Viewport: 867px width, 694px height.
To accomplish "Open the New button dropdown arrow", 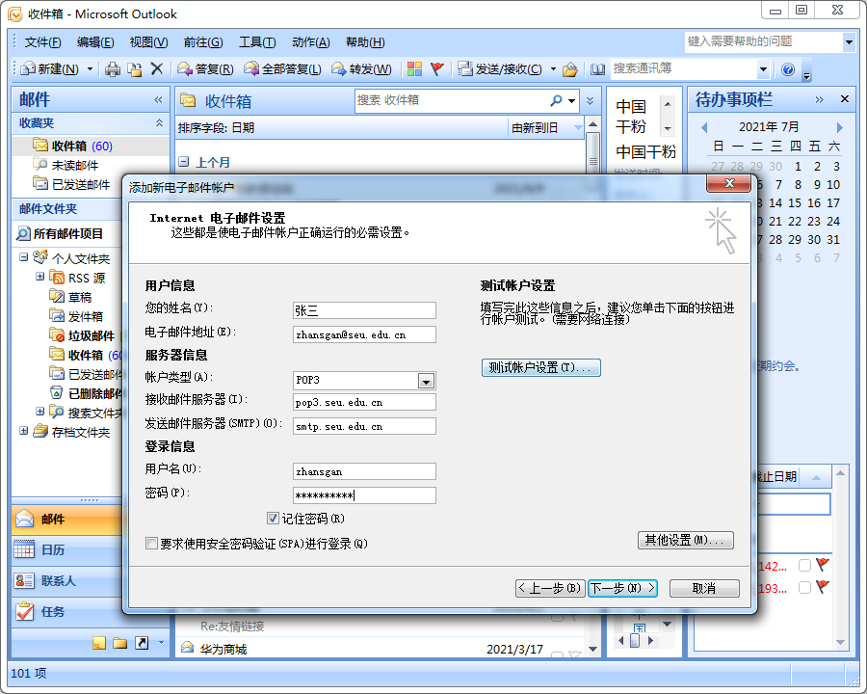I will click(x=90, y=69).
